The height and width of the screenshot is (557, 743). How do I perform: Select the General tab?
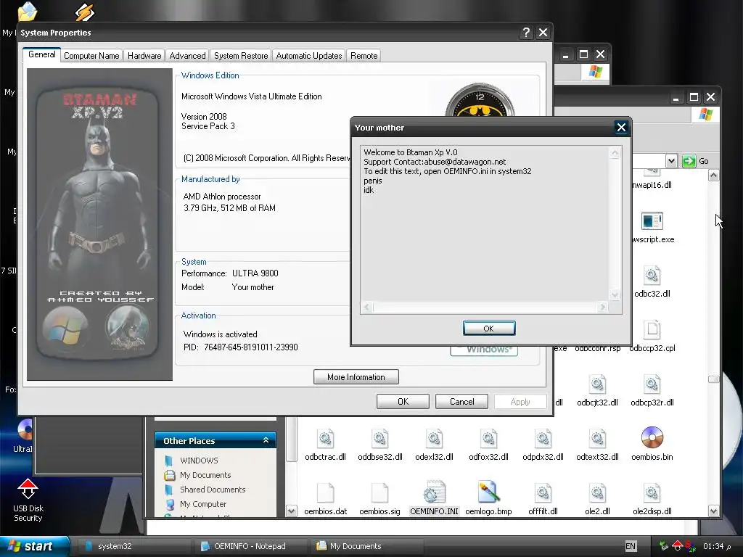(x=41, y=54)
